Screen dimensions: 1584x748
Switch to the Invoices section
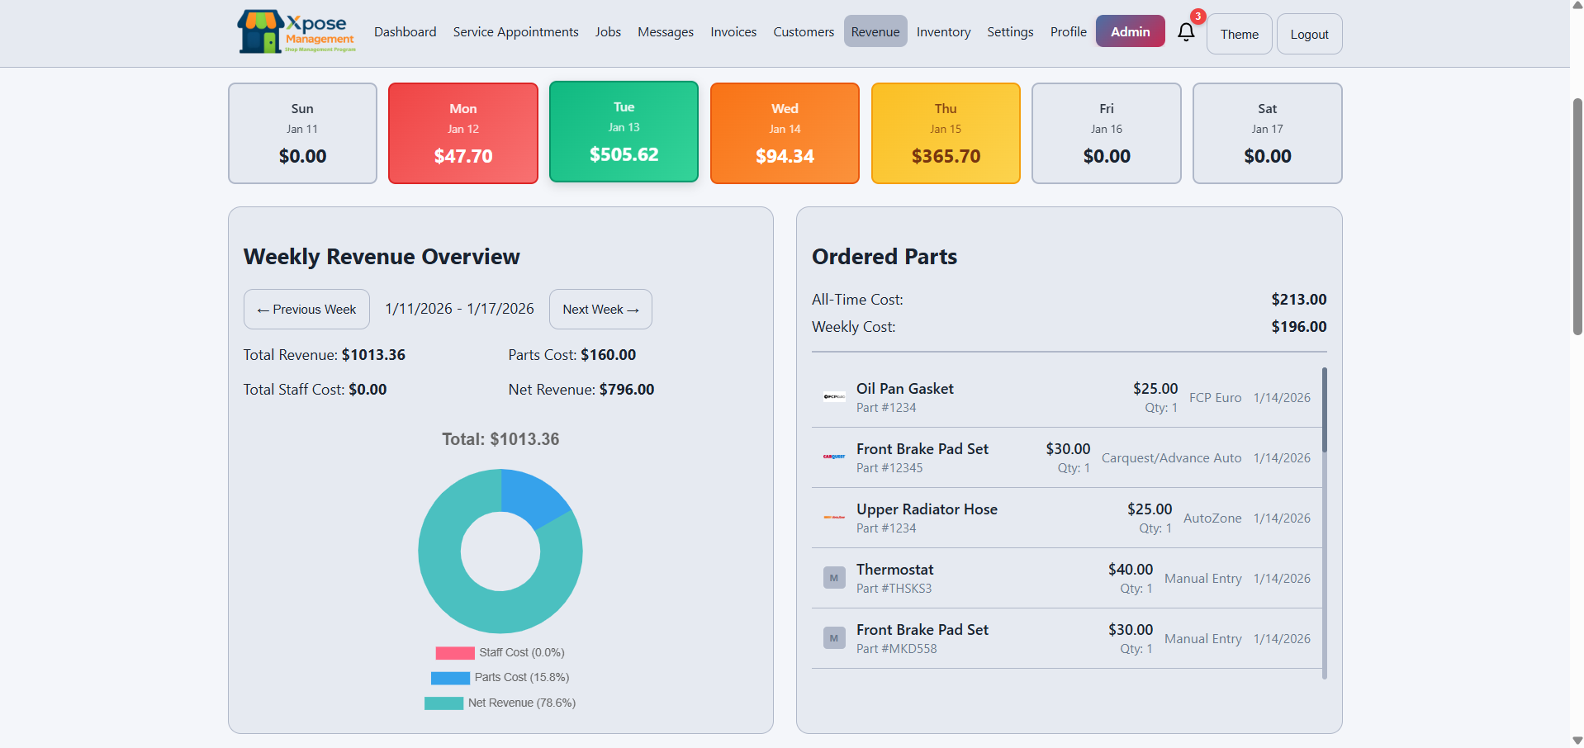point(733,31)
